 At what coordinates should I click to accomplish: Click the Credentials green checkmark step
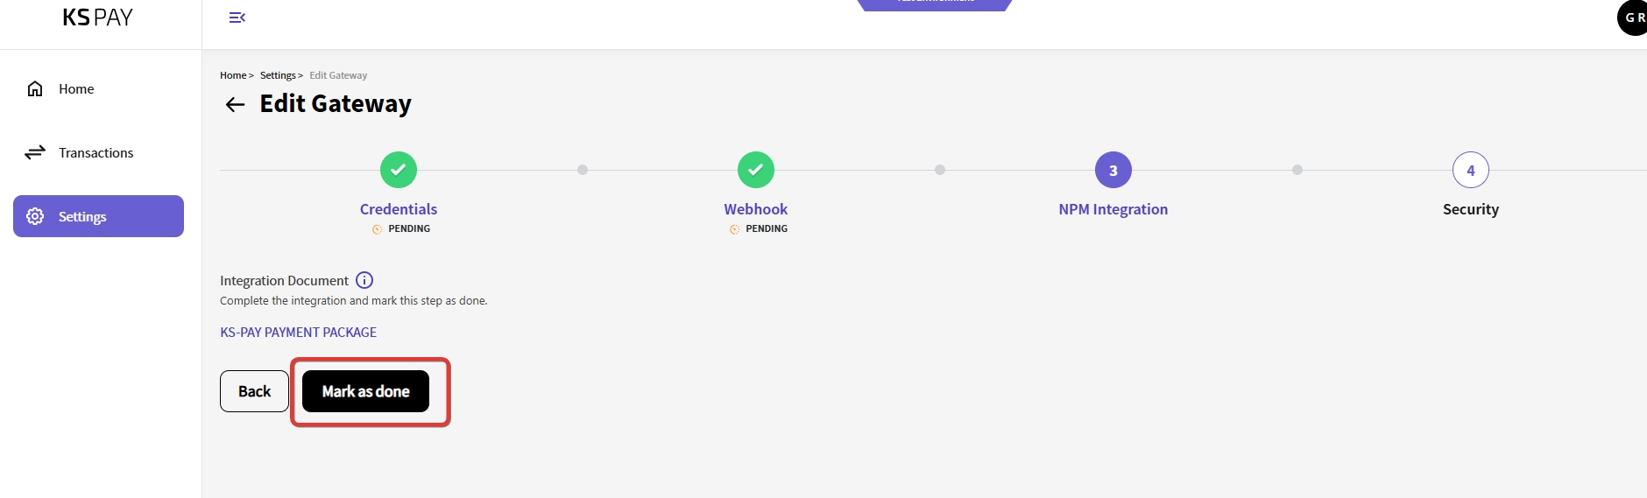(x=399, y=170)
